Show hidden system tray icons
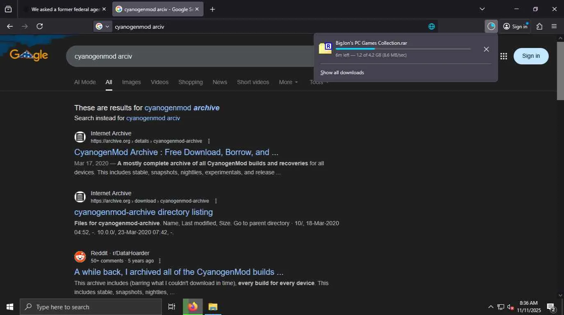Screen dimensions: 564x315 pyautogui.click(x=491, y=307)
